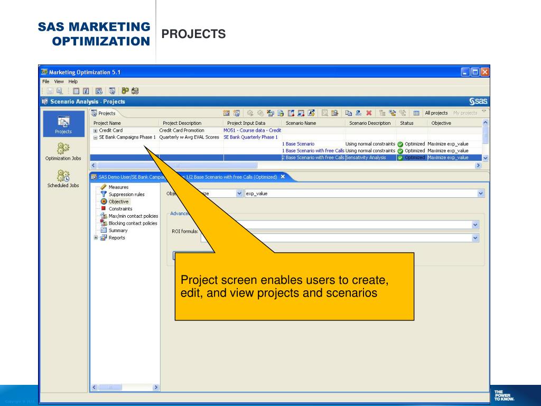Click the Measures ruler icon

tap(104, 187)
